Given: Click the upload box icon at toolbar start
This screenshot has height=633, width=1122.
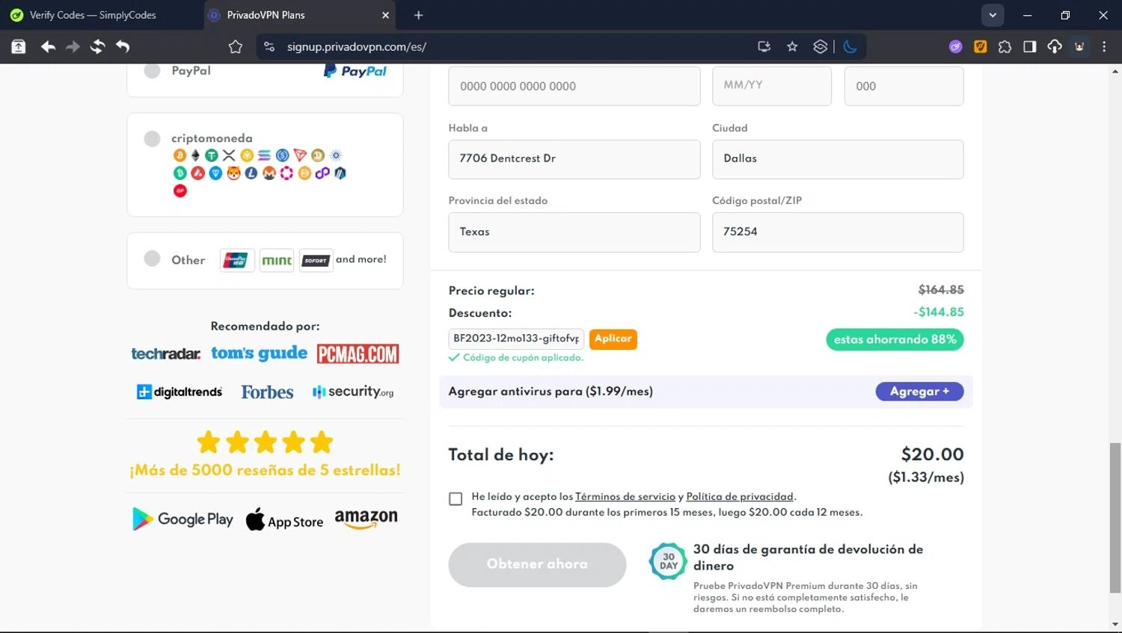Looking at the screenshot, I should coord(19,46).
